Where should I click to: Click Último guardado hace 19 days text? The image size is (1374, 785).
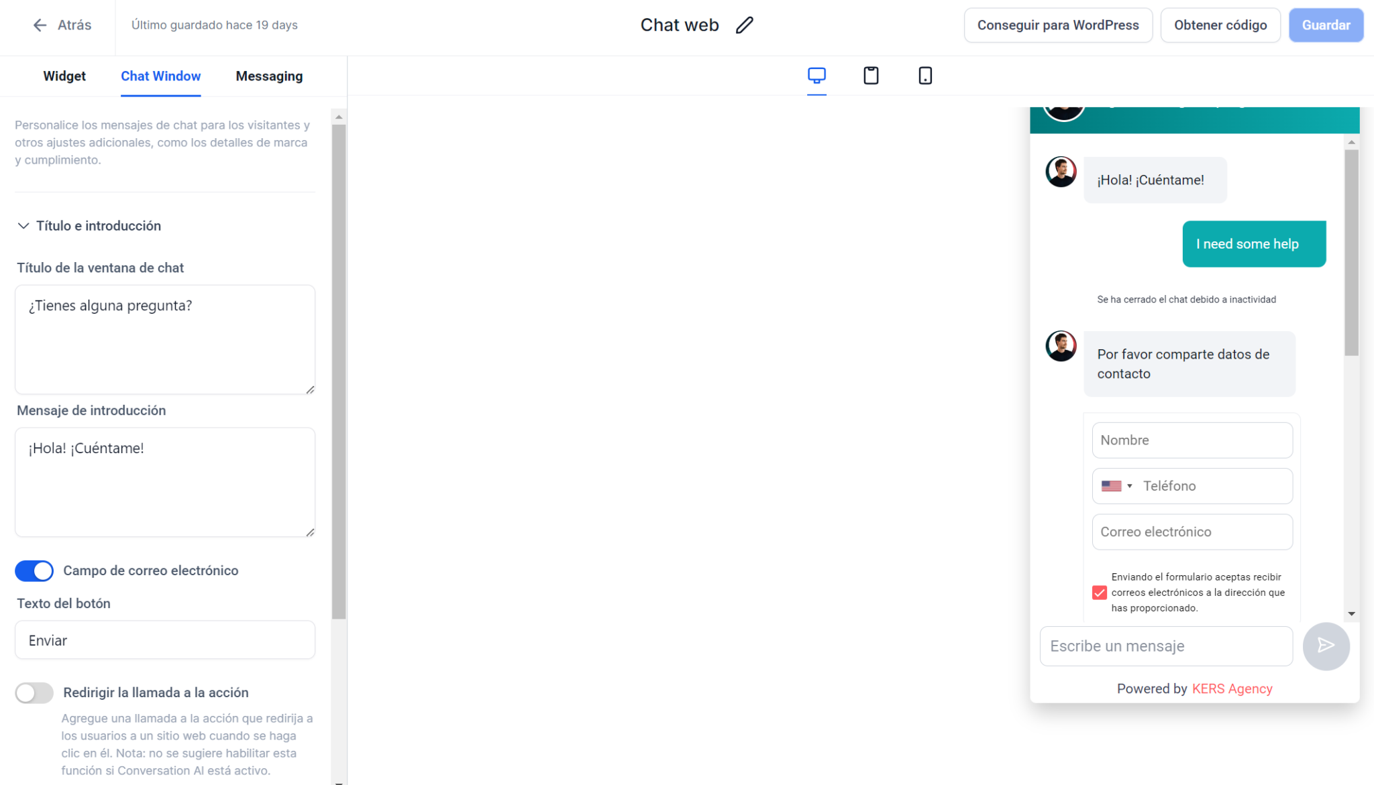point(215,25)
